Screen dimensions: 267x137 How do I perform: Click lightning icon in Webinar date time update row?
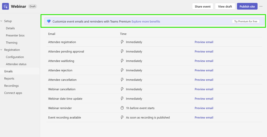(122, 98)
